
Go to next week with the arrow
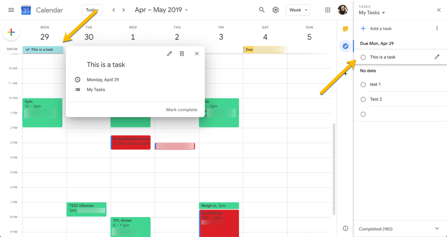click(124, 10)
